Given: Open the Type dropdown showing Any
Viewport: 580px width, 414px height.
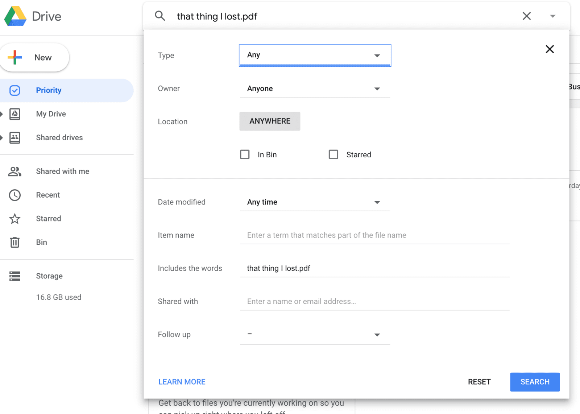Looking at the screenshot, I should (x=315, y=55).
